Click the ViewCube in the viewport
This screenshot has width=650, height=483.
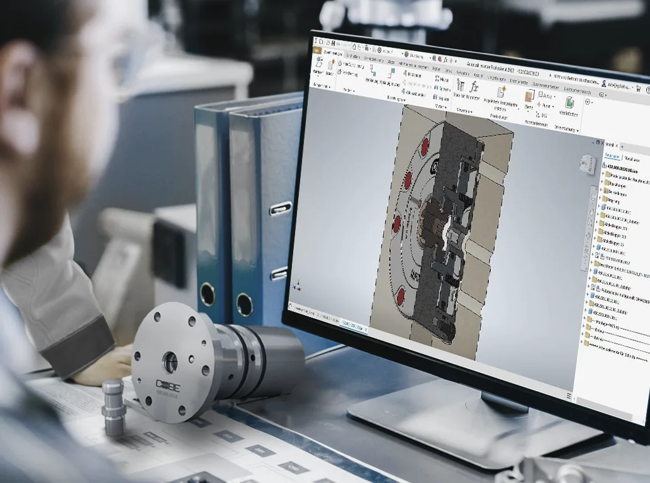coord(587,164)
